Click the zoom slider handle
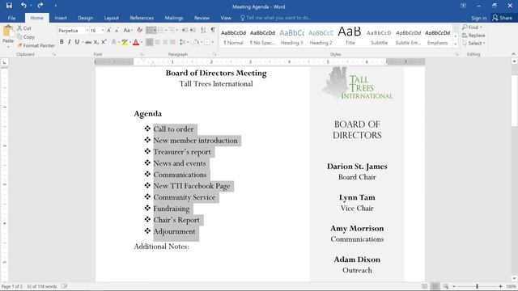 tap(477, 286)
